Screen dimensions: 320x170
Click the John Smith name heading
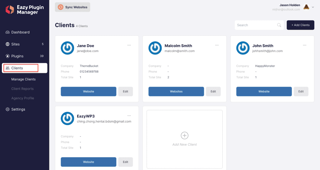[x=262, y=46]
